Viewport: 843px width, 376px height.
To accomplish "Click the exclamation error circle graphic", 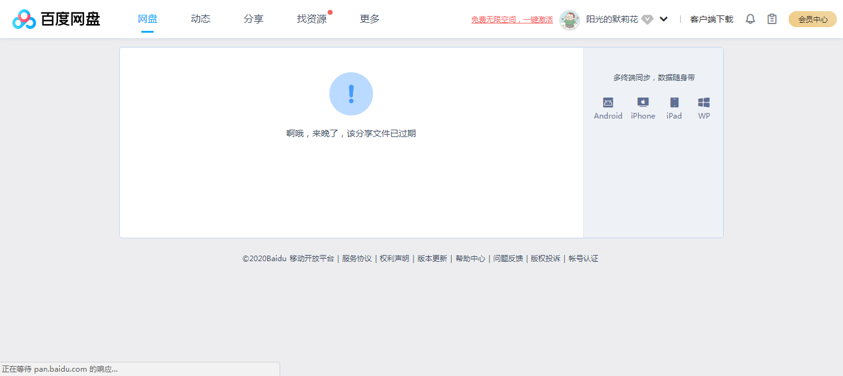I will pyautogui.click(x=351, y=93).
